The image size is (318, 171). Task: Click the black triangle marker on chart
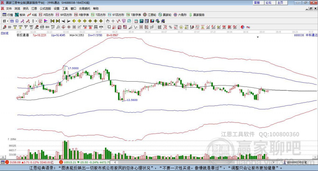pos(258,37)
